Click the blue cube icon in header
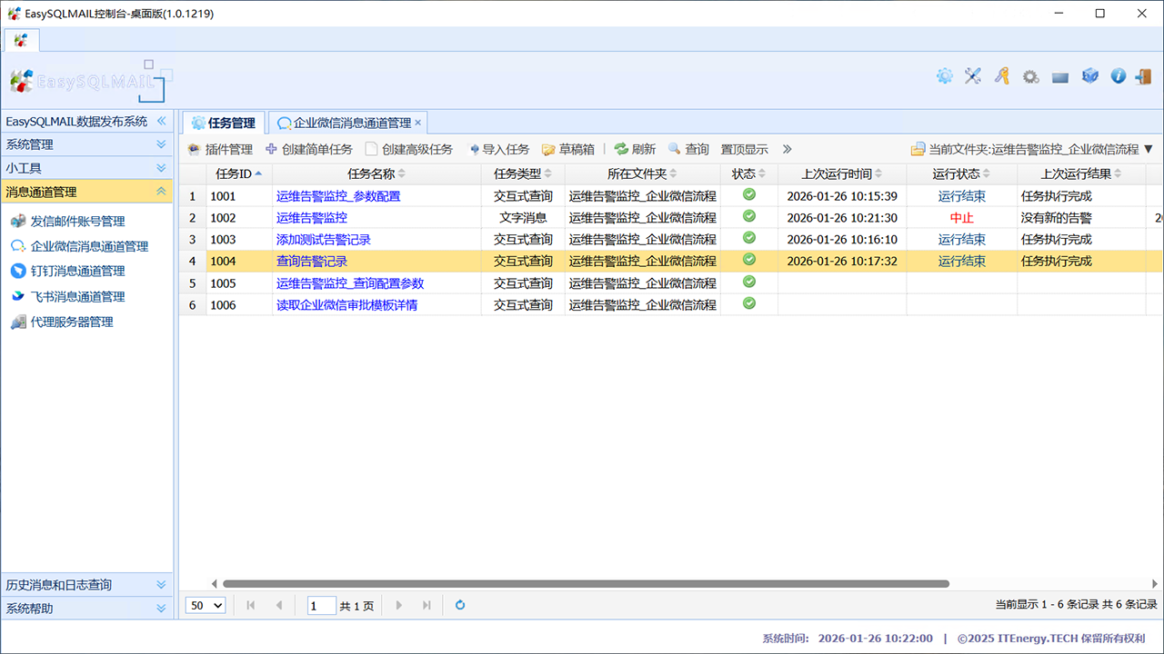The height and width of the screenshot is (654, 1164). [1089, 76]
